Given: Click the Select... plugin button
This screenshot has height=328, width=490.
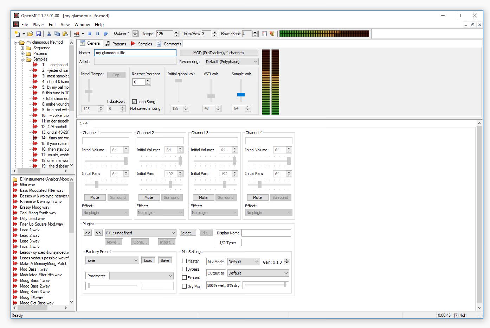Looking at the screenshot, I should coord(188,233).
